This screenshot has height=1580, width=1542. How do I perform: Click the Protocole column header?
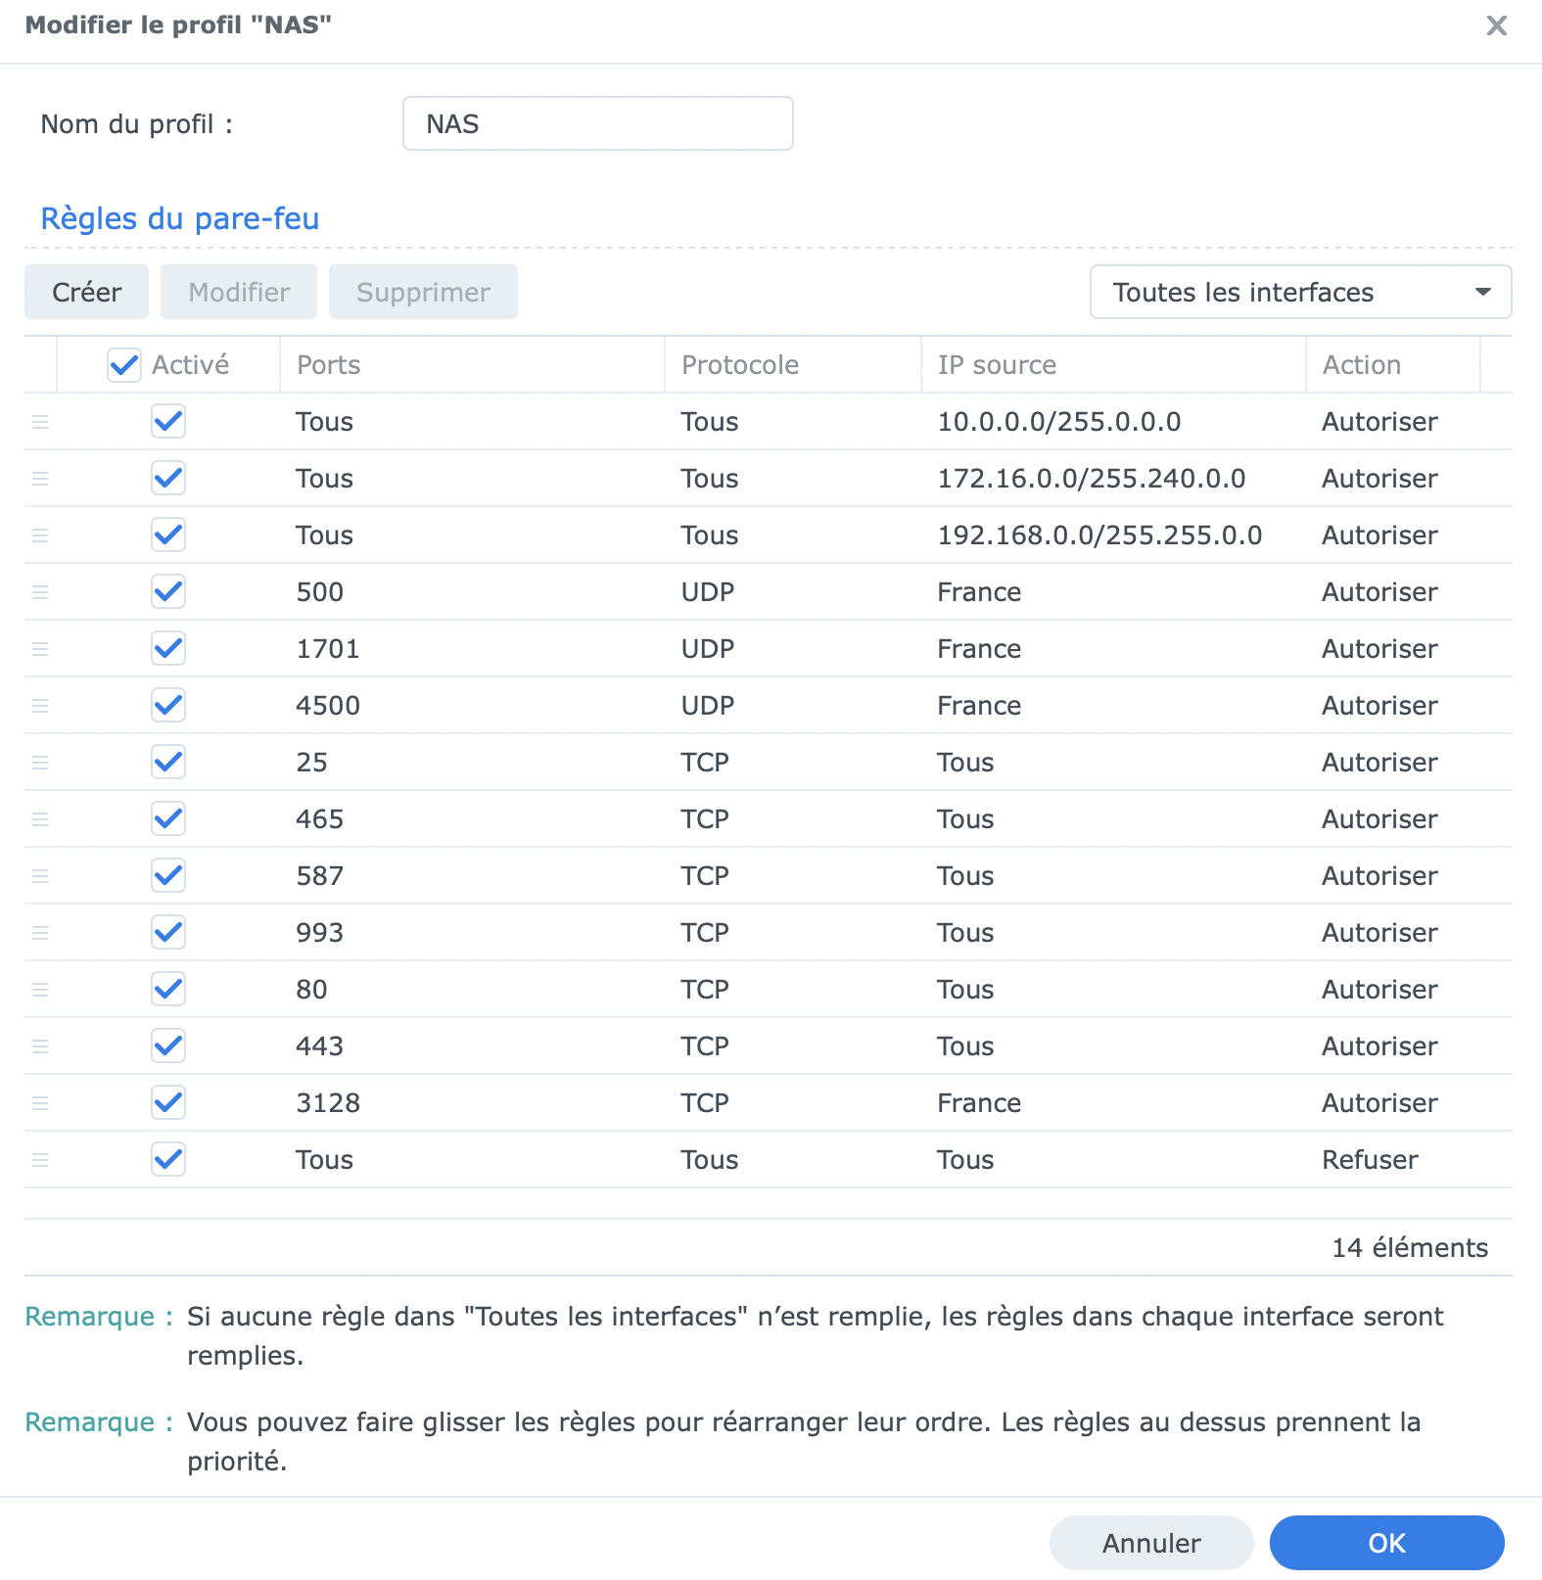point(740,365)
